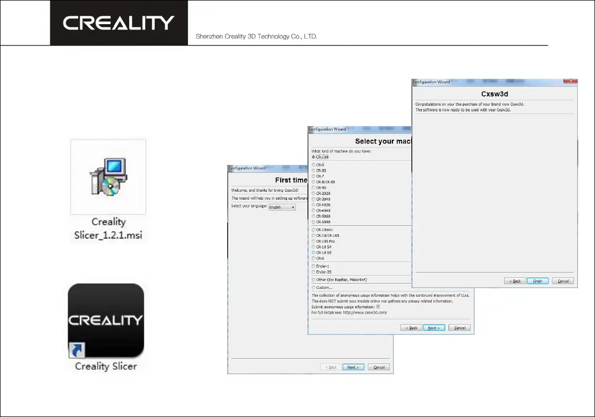Click Next in the First time wizard

(353, 367)
